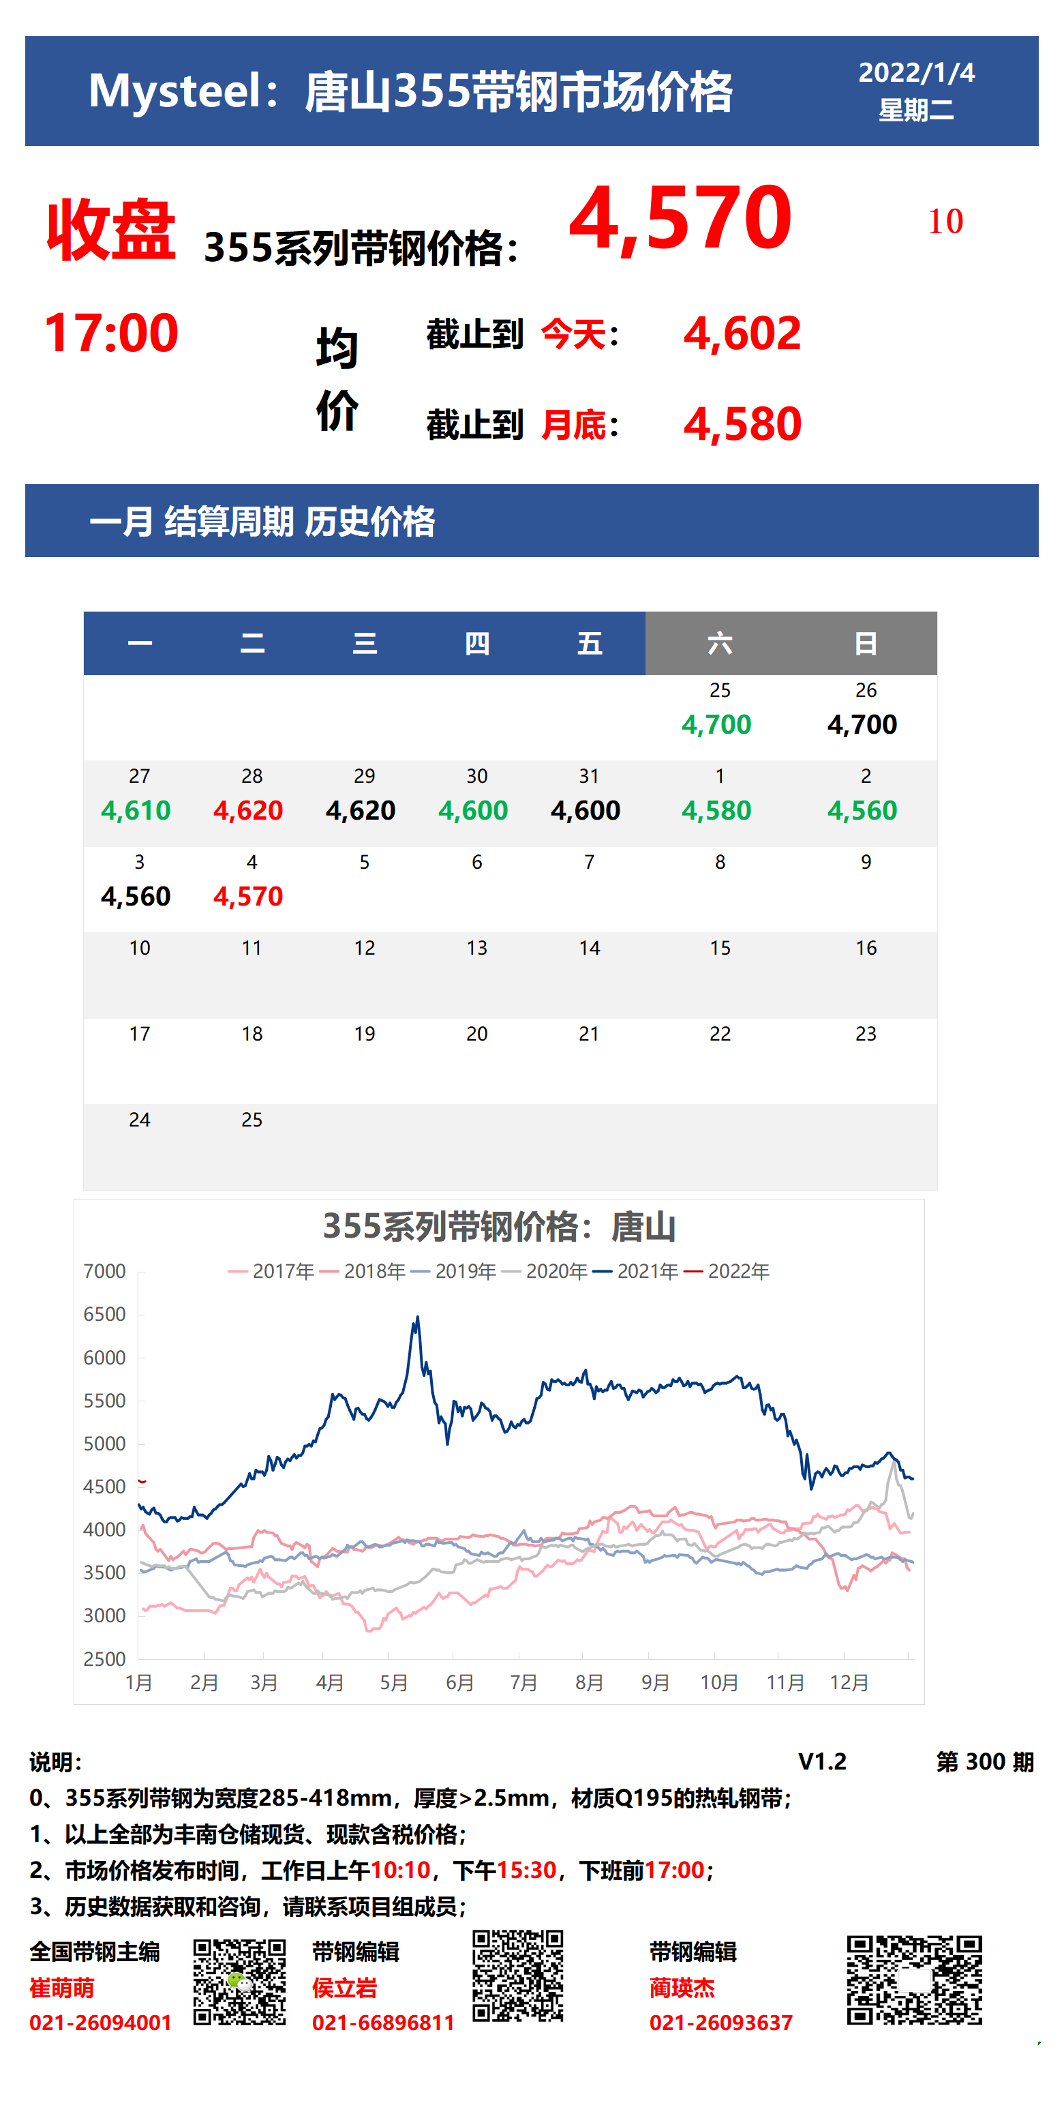Viewport: 1064px width, 2103px height.
Task: Click today's average price 4,602
Action: pos(742,334)
